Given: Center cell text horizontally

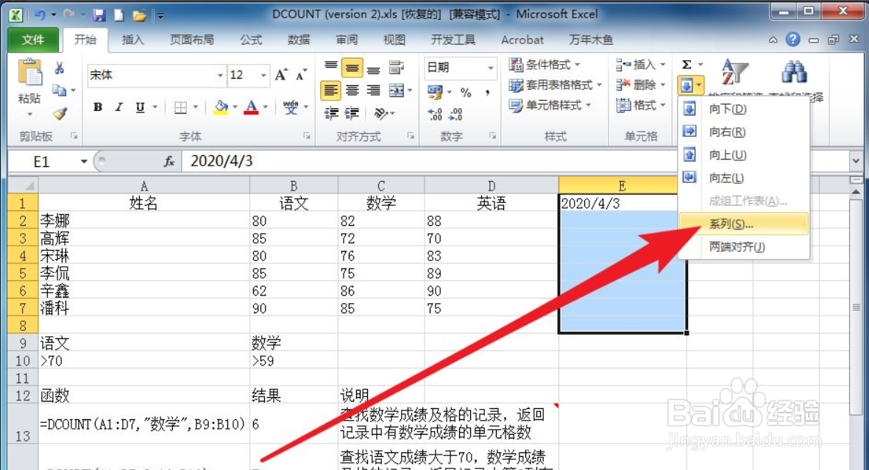Looking at the screenshot, I should 352,90.
